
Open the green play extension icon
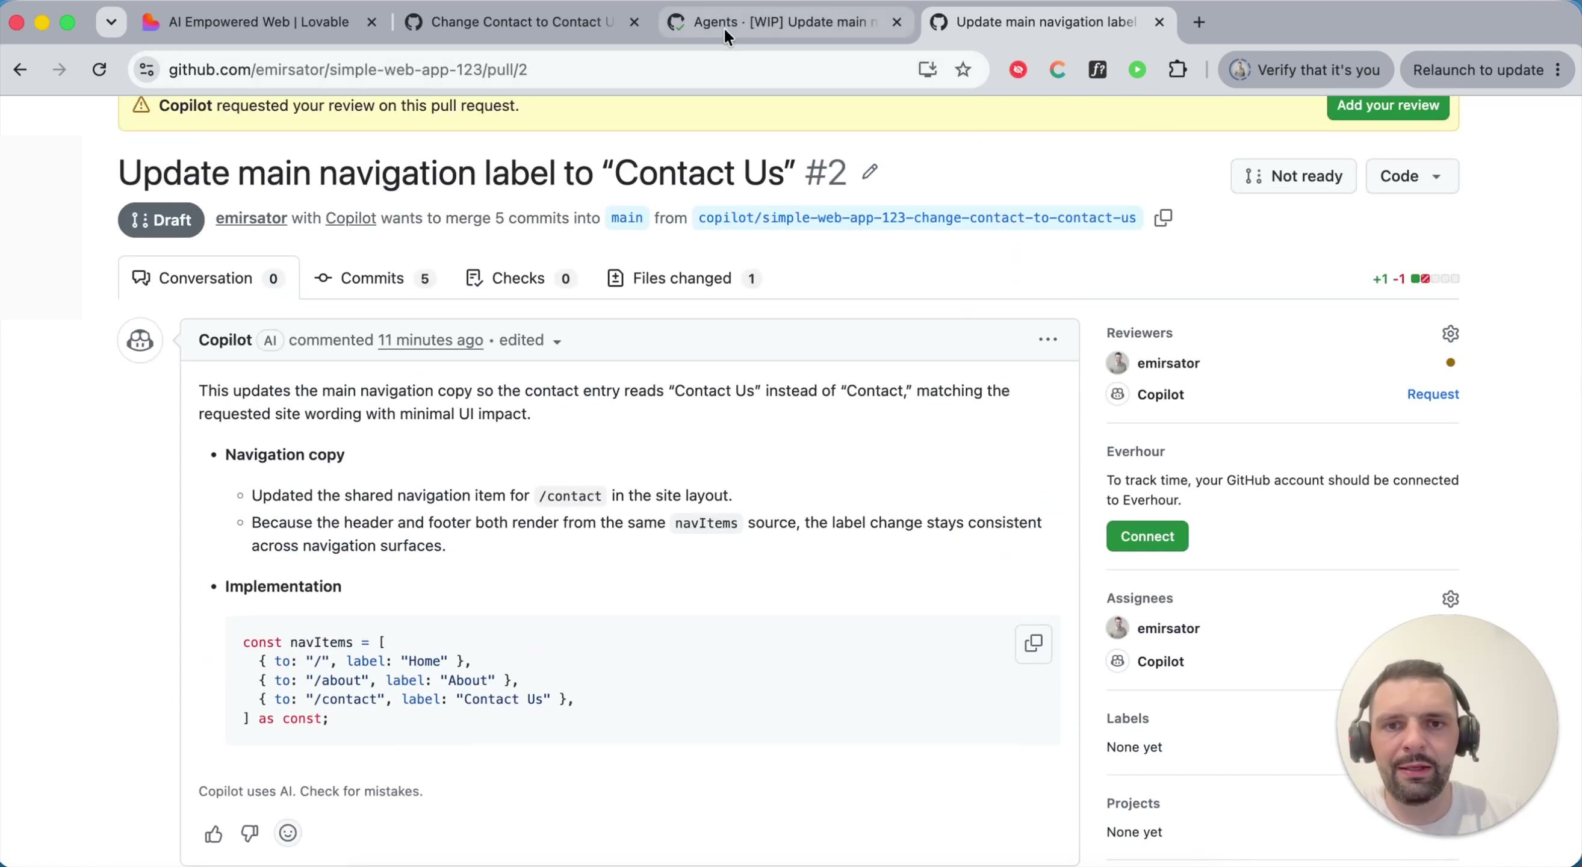click(1137, 69)
